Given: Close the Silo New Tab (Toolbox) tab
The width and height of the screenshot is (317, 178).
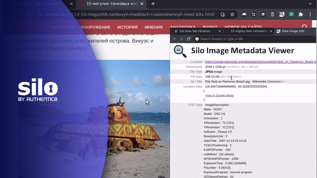Looking at the screenshot, I should 220,31.
